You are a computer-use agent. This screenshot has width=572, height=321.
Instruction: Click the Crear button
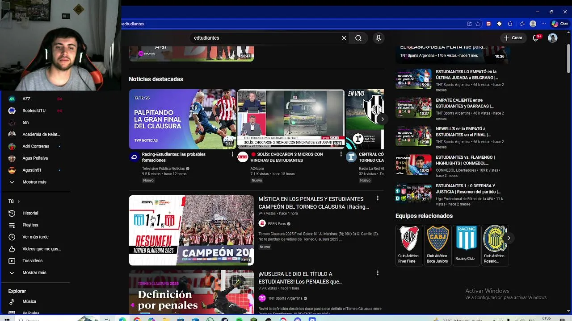[x=513, y=38]
